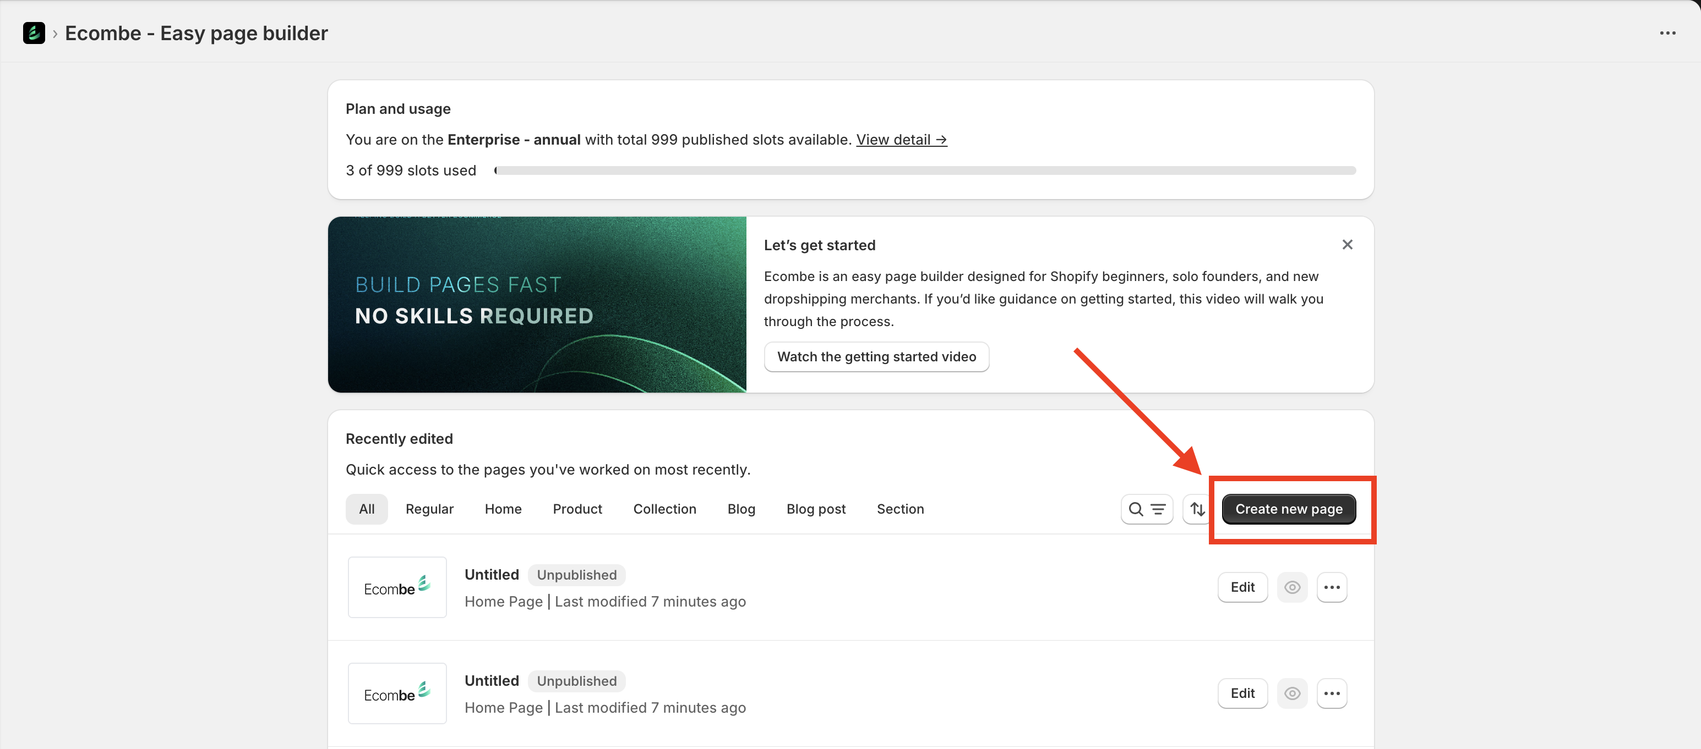
Task: Preview the second Untitled page via eye icon
Action: click(1291, 693)
